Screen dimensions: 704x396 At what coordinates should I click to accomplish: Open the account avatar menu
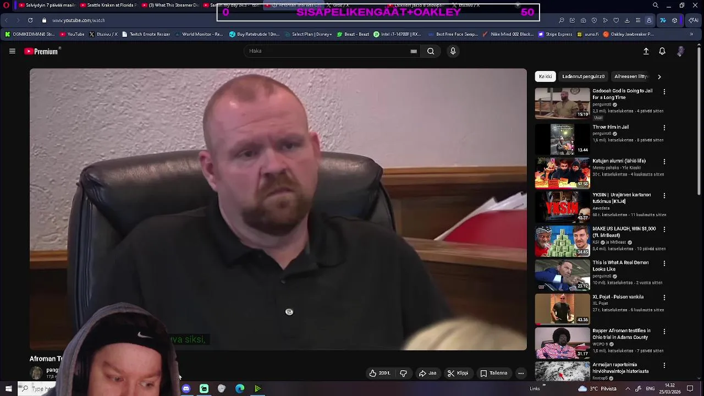pyautogui.click(x=680, y=51)
